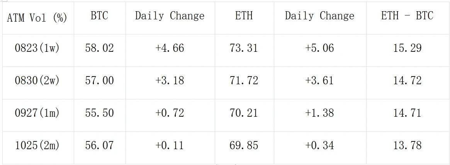Click the cell containing 56.07

point(99,145)
